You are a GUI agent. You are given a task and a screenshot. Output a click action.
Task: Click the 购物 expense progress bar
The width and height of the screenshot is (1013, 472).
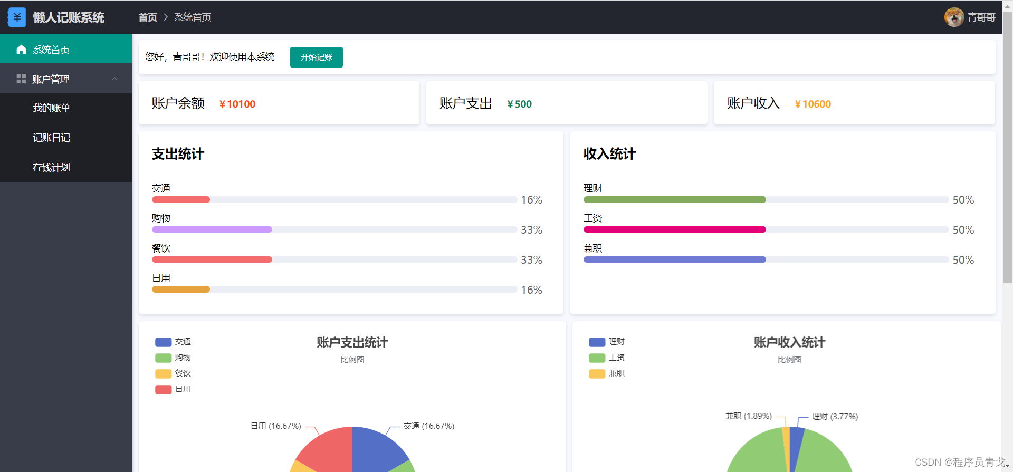point(335,229)
